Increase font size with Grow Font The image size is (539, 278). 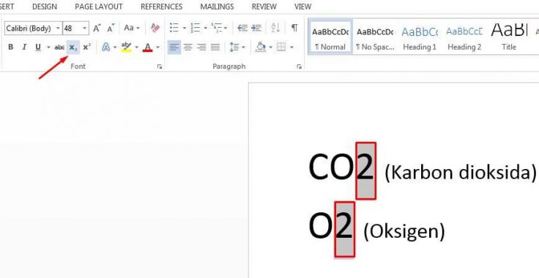pos(97,28)
